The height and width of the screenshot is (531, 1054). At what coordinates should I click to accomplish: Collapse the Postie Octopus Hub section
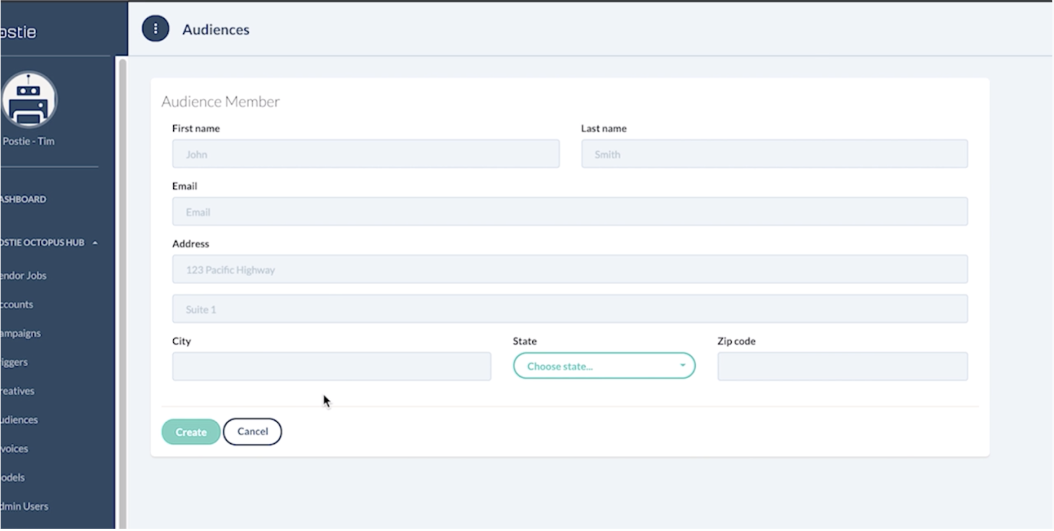[x=95, y=243]
